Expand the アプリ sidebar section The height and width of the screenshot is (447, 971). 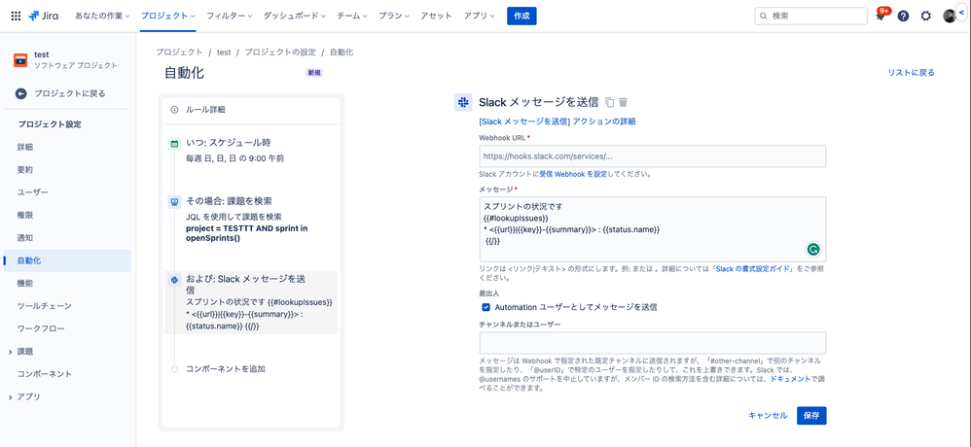[x=10, y=396]
